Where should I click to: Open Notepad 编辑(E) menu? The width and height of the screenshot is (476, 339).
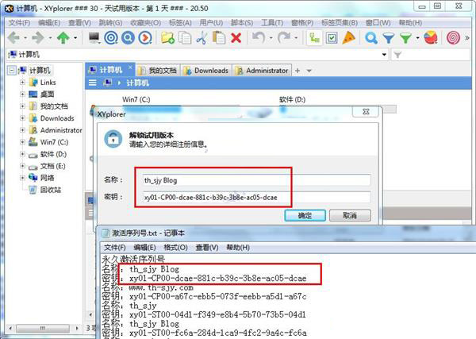(x=145, y=247)
